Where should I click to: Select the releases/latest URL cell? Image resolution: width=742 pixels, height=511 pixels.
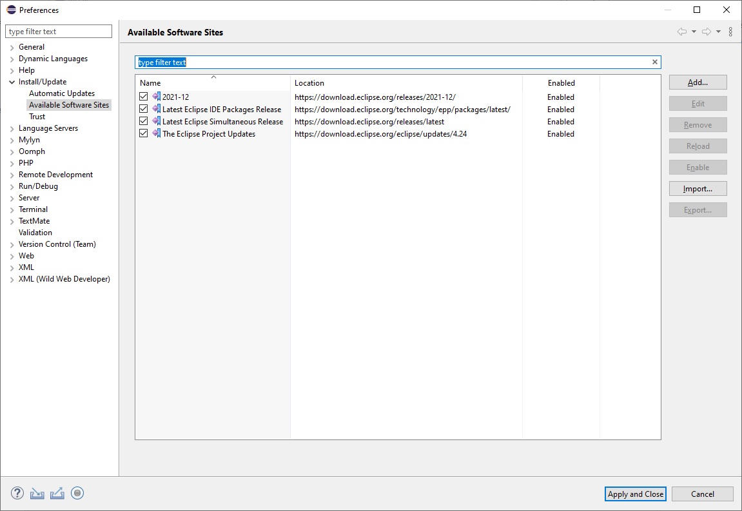pos(369,122)
